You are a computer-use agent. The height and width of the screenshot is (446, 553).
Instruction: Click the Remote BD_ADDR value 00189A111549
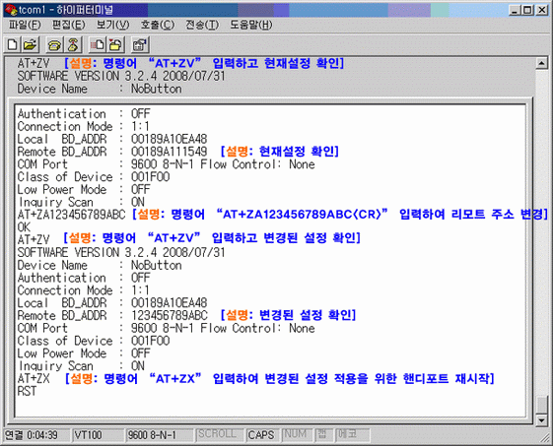tap(169, 152)
